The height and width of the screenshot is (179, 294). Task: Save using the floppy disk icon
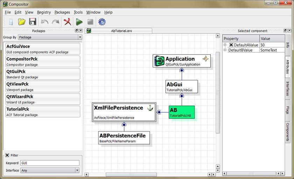tap(33, 22)
